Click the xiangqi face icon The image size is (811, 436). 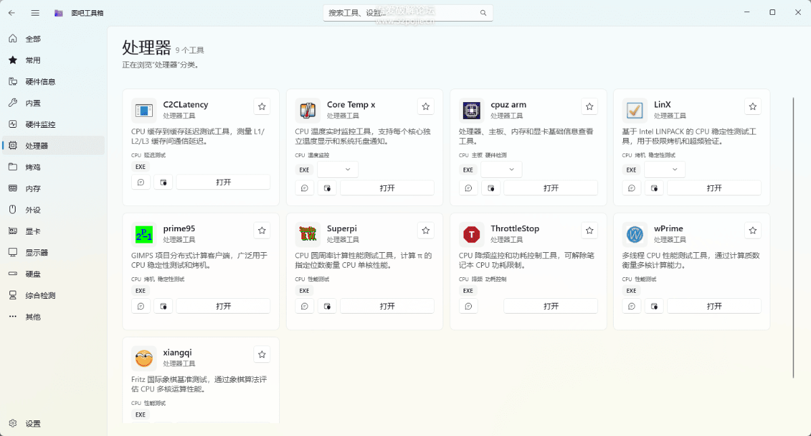(x=143, y=358)
